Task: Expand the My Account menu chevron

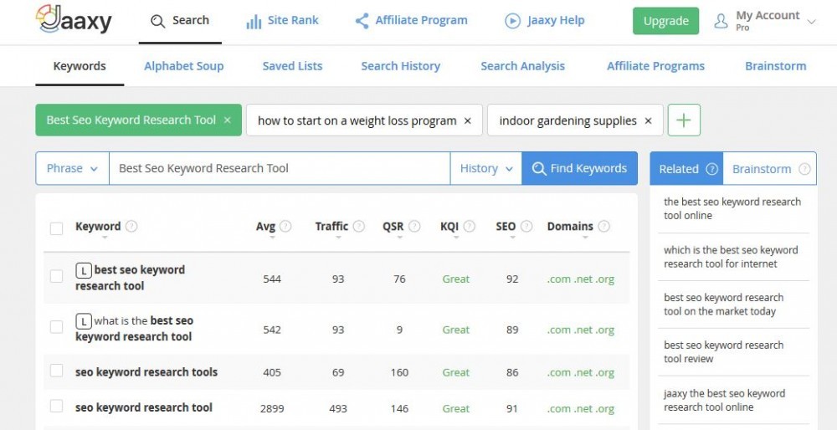Action: coord(811,22)
